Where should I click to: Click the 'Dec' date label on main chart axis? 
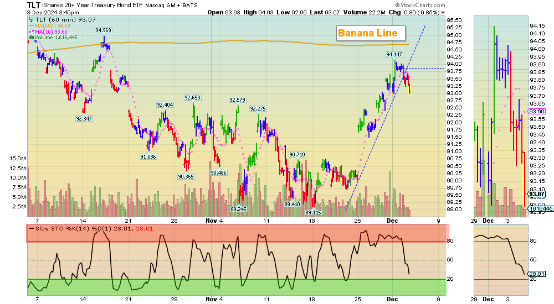pos(392,221)
